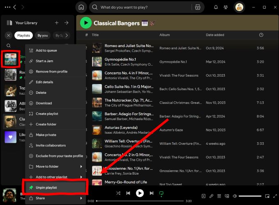Image resolution: width=279 pixels, height=205 pixels.
Task: Sort by duration clock icon
Action: 261,35
